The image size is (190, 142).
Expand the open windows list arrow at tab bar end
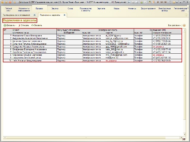pos(186,15)
